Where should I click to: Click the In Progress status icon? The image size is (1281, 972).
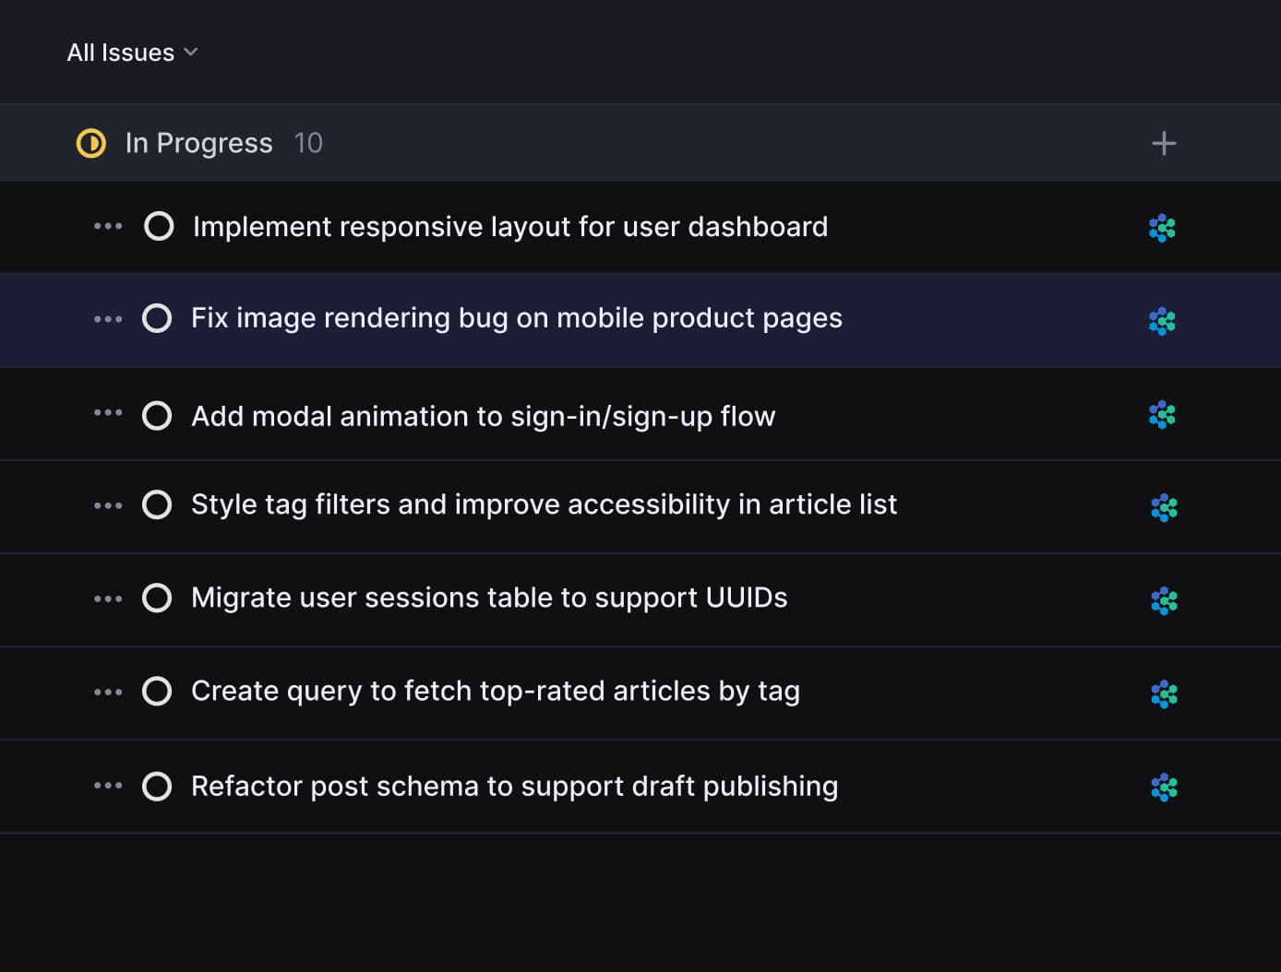click(x=90, y=143)
